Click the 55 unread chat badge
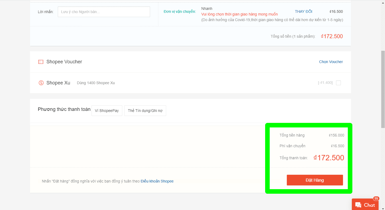 [376, 199]
